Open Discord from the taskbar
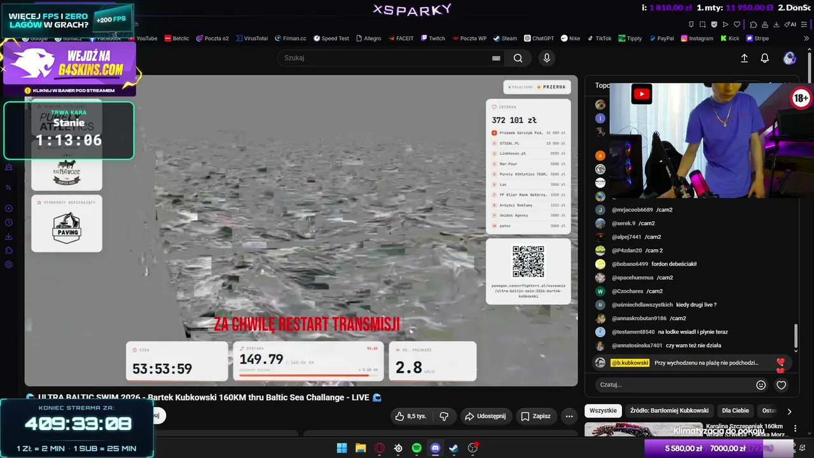The height and width of the screenshot is (458, 814). point(435,448)
